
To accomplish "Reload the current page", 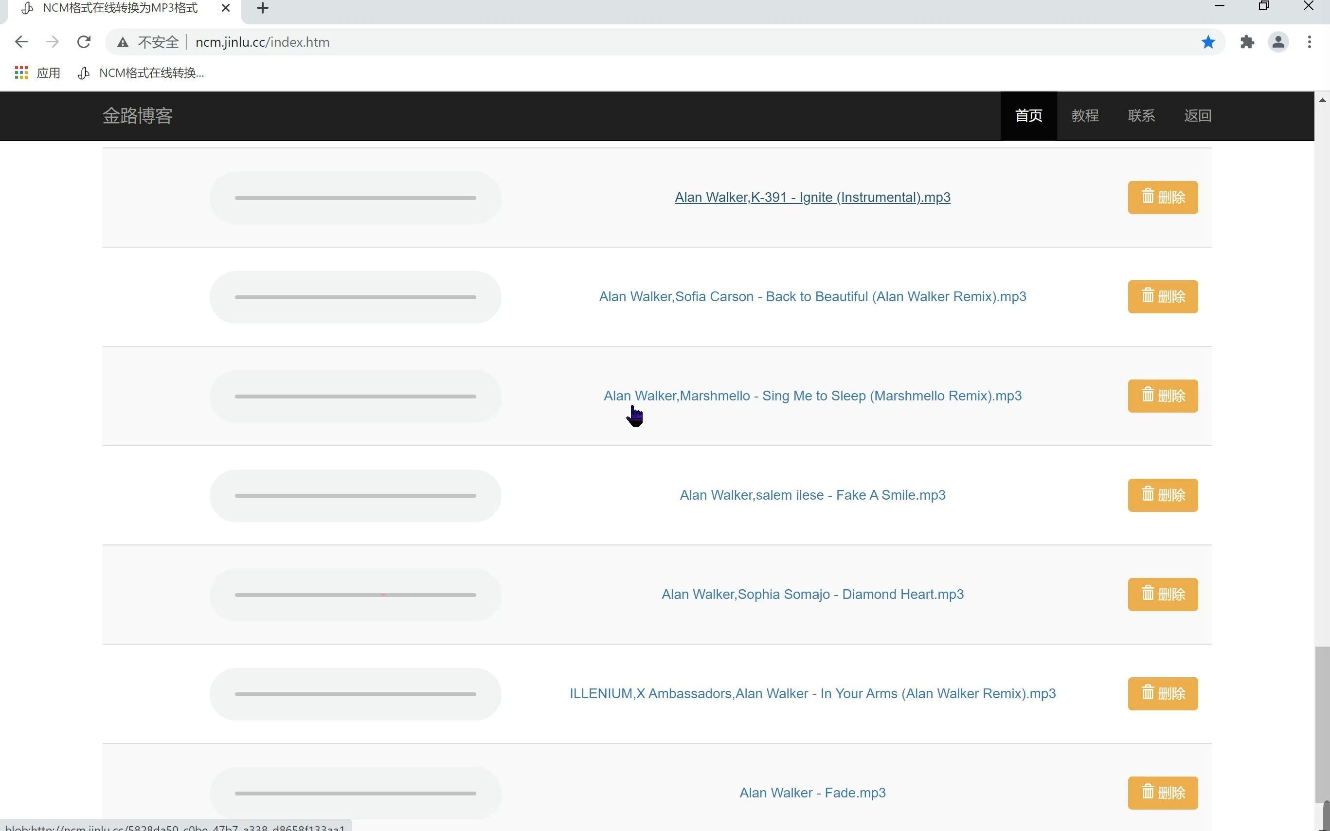I will click(x=84, y=42).
